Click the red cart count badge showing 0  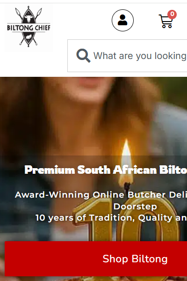172,14
